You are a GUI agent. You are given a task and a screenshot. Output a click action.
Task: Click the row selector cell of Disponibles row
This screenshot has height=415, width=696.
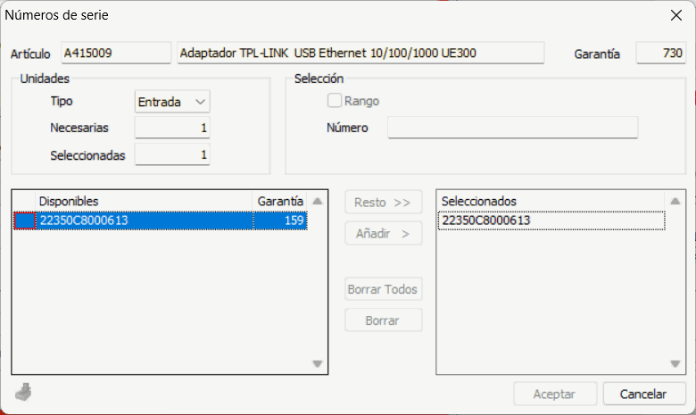[x=24, y=220]
